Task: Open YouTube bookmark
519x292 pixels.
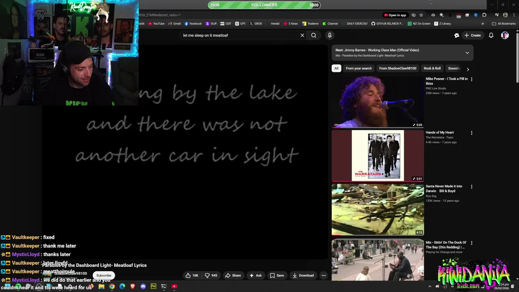Action: coord(157,24)
